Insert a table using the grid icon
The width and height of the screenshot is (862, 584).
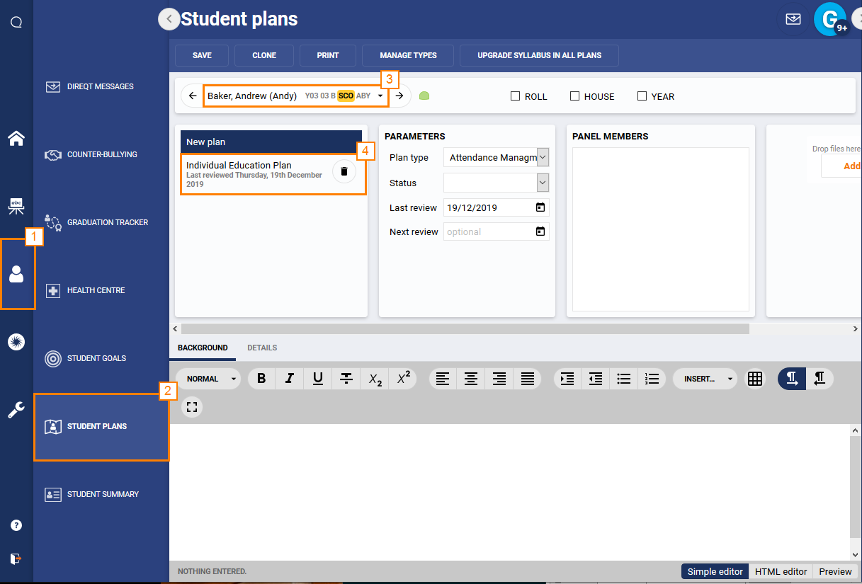[754, 379]
